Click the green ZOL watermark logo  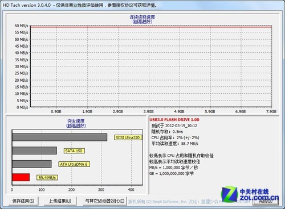tap(230, 194)
